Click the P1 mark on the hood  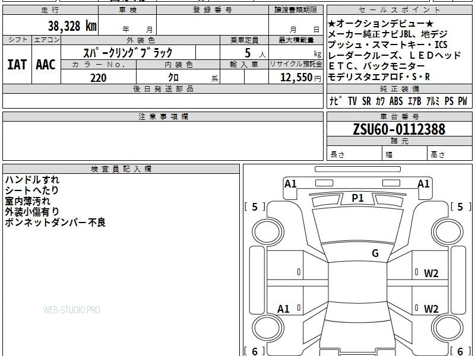pos(357,198)
